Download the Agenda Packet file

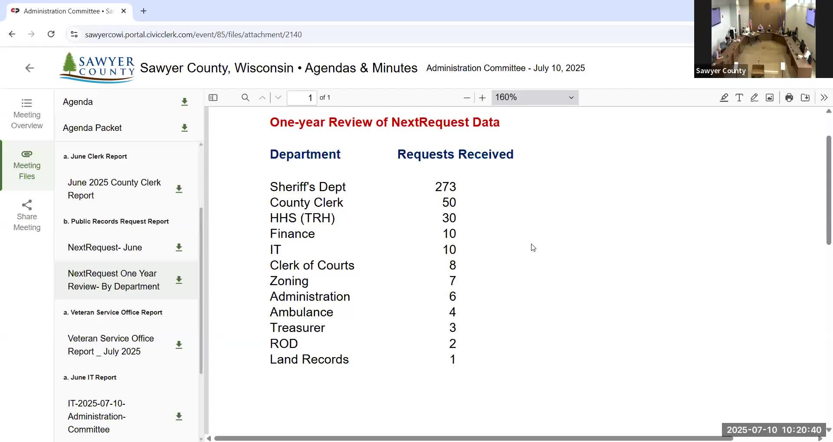tap(184, 128)
